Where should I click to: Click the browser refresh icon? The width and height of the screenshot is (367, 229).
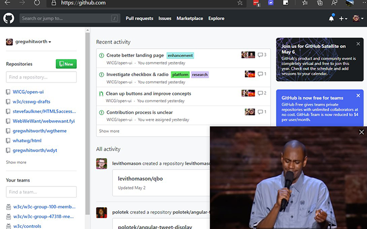pos(37,3)
